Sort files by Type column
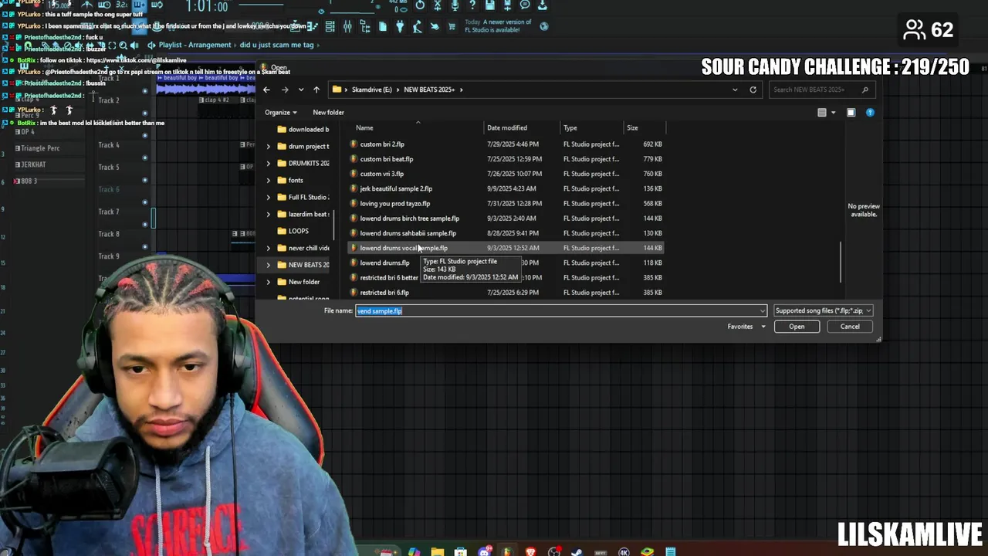The width and height of the screenshot is (988, 556). coord(570,127)
